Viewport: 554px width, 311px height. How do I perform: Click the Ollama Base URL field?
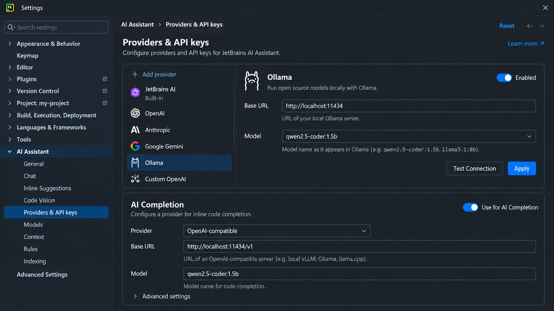coord(409,106)
